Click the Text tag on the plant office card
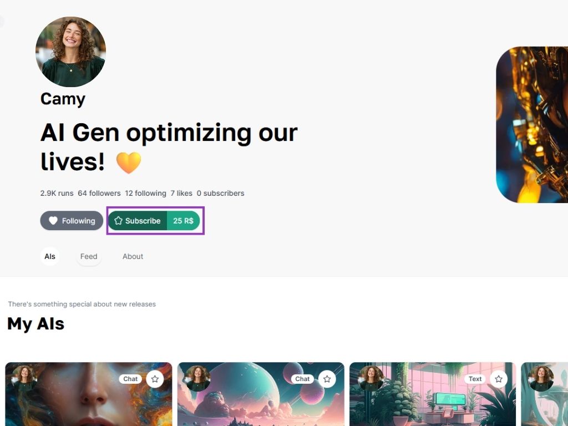Screen dimensions: 568x426 [475, 379]
